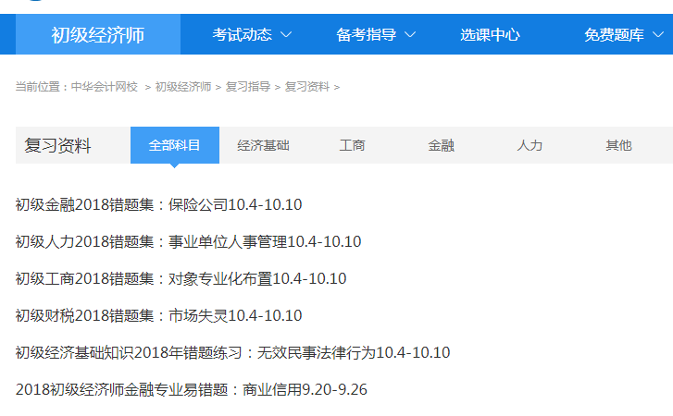
Task: Open the 金融专业易错题 商业信用 article
Action: (x=192, y=389)
